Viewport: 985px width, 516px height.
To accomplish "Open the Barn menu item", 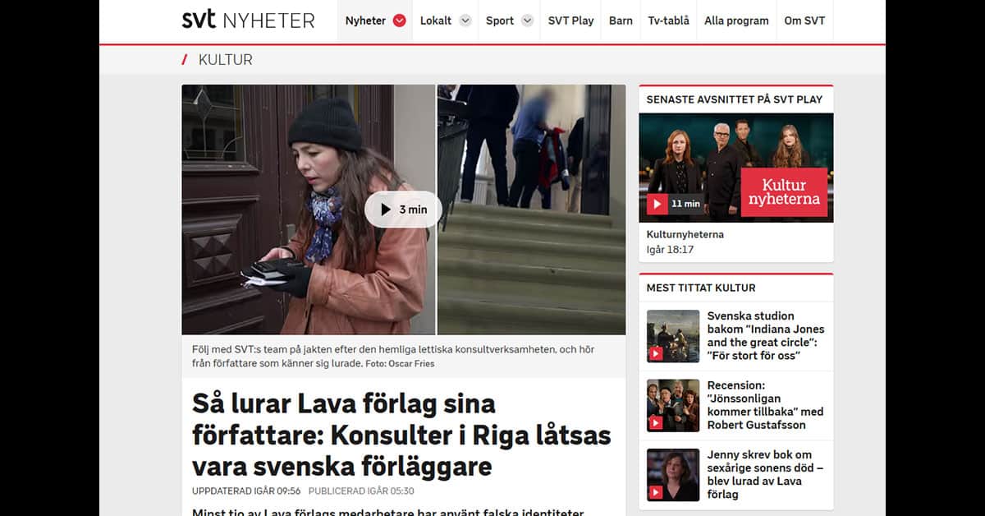I will click(x=621, y=21).
